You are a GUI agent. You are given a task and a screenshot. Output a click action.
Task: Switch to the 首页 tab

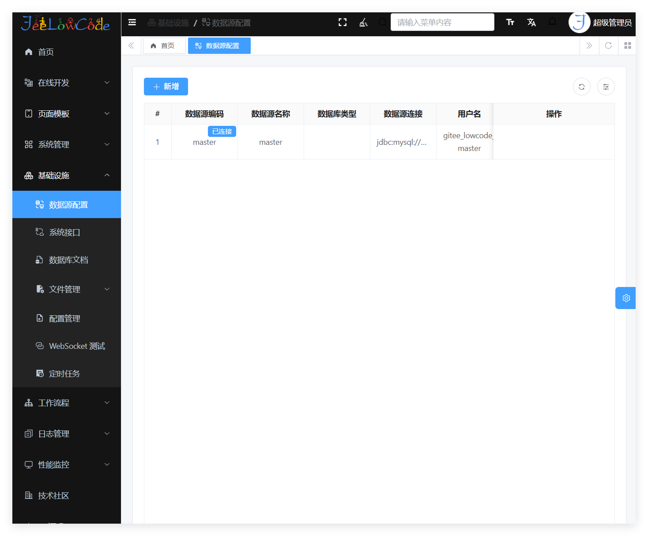pos(164,45)
